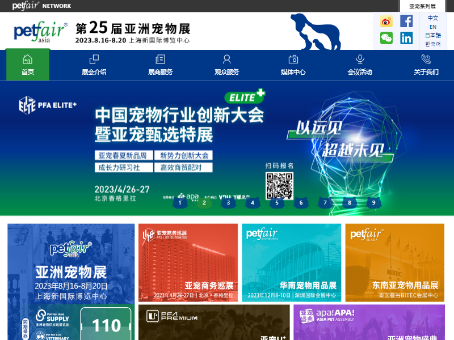This screenshot has width=454, height=340.
Task: Open the 亚宠系列展 dropdown tab
Action: pyautogui.click(x=422, y=6)
